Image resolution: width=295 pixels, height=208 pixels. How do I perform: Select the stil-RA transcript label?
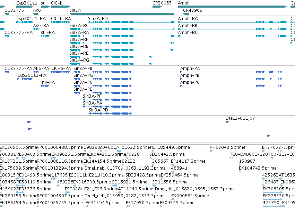coord(48,33)
